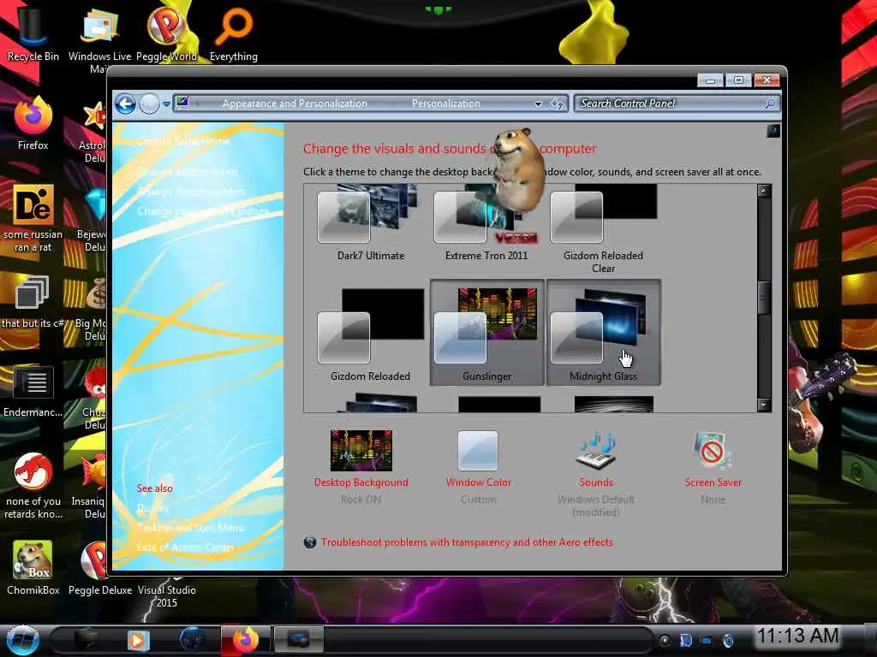Select the Midnight Glass theme
877x657 pixels.
604,333
